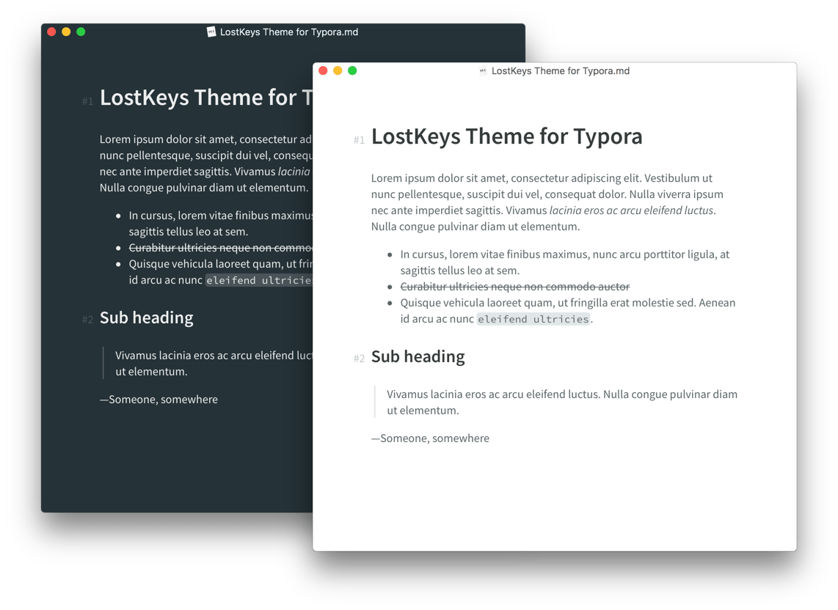838x610 pixels.
Task: Click the 'Lorem ipsum dolor sit amet' paragraph in the dark window
Action: [206, 163]
